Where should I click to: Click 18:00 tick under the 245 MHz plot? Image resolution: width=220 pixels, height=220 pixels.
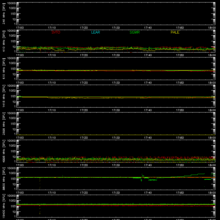[212, 28]
